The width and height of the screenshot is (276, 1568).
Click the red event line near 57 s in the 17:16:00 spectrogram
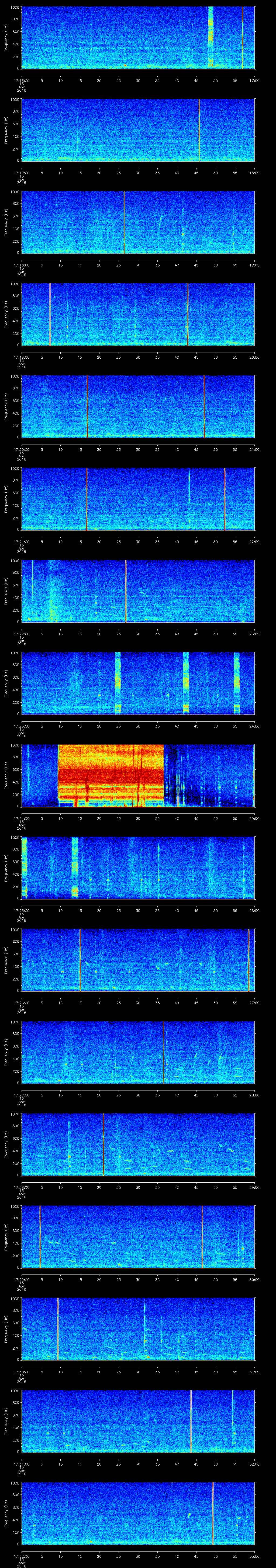pyautogui.click(x=243, y=38)
